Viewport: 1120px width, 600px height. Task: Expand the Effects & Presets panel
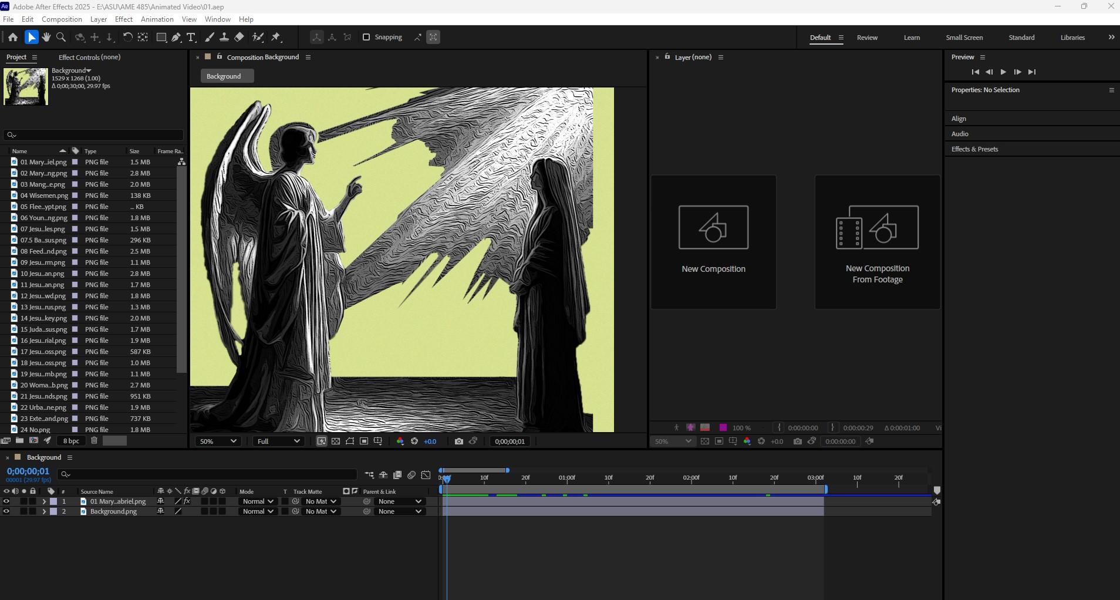974,149
